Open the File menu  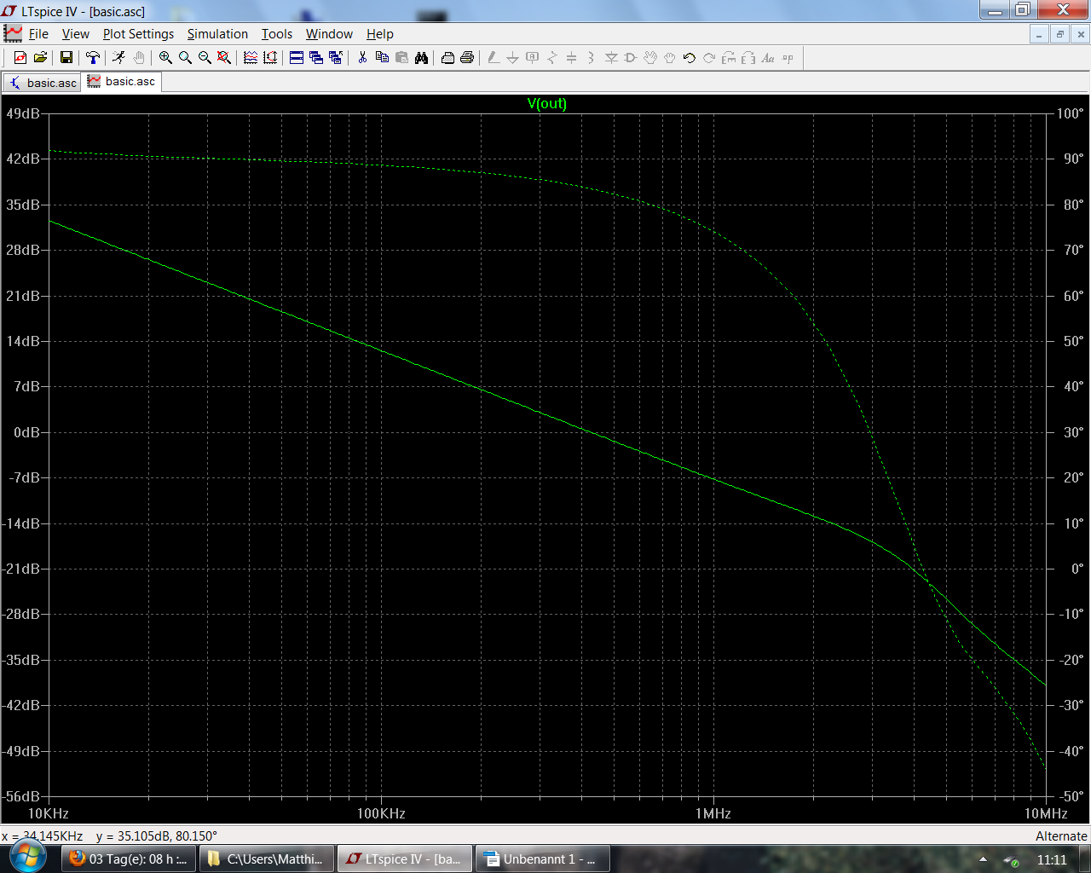pyautogui.click(x=38, y=34)
